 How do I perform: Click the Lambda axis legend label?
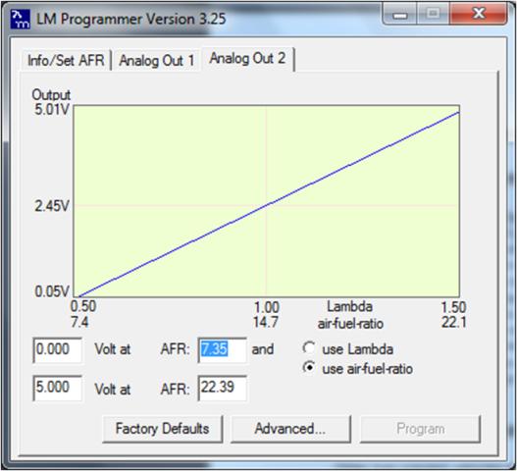(350, 306)
